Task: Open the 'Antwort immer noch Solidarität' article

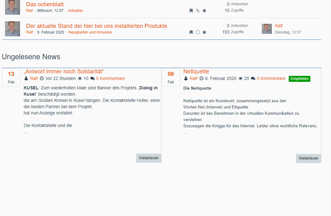Action: coord(64,71)
